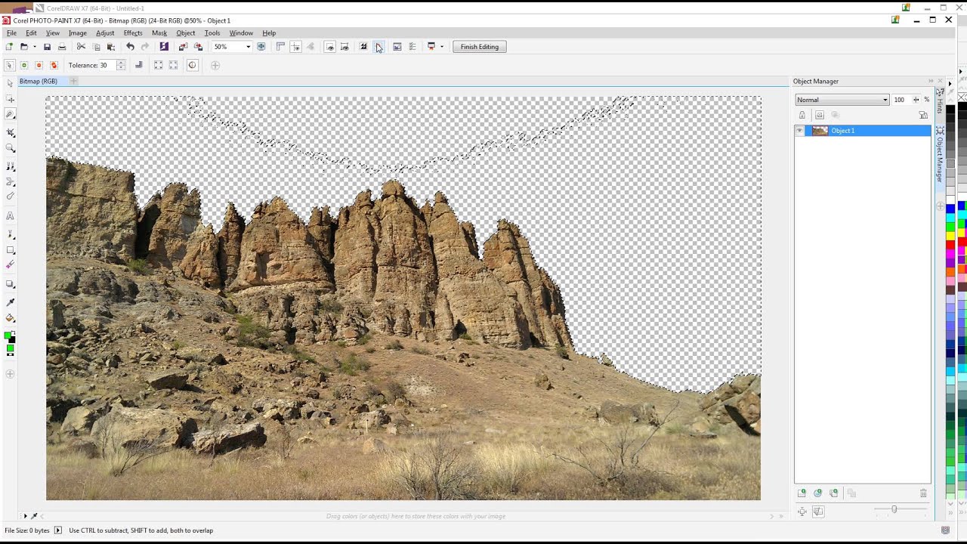Select the Rectangle shape tool
Viewport: 967px width, 544px height.
click(10, 250)
